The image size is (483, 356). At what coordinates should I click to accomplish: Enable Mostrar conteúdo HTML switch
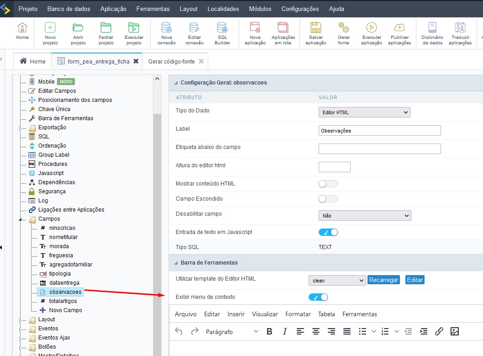328,184
